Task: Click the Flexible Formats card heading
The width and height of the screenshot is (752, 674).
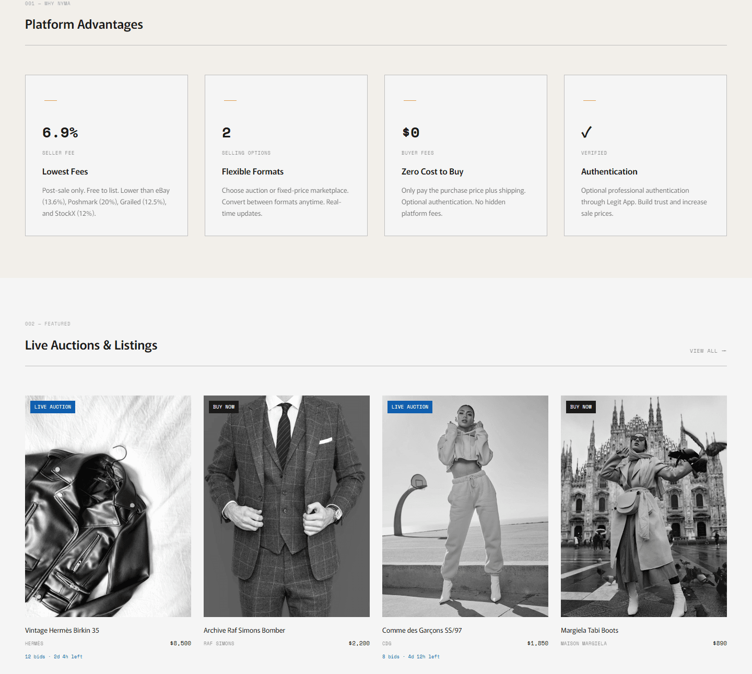Action: point(253,172)
